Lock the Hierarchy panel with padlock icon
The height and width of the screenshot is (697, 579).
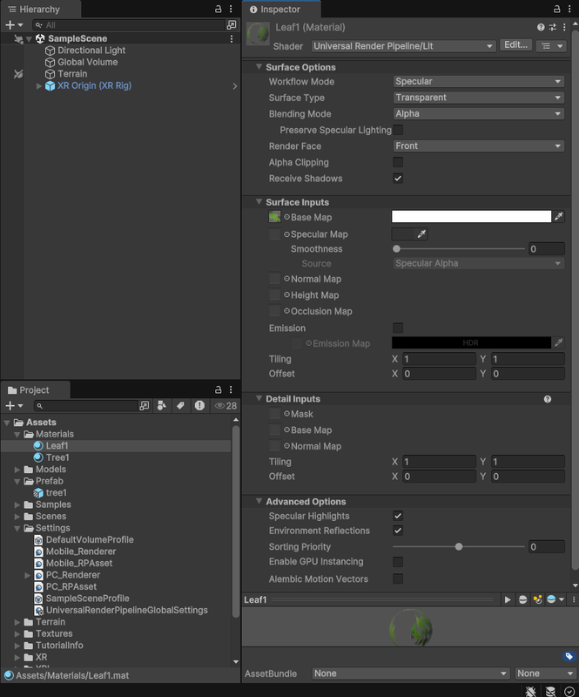(219, 9)
